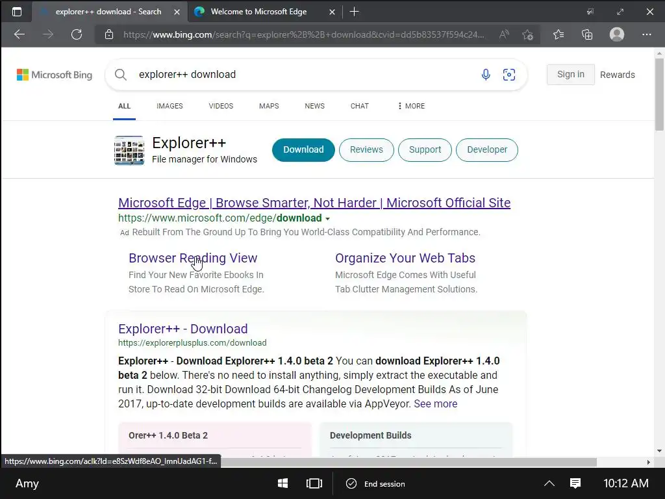
Task: Click the Reviews pill button
Action: coord(366,150)
